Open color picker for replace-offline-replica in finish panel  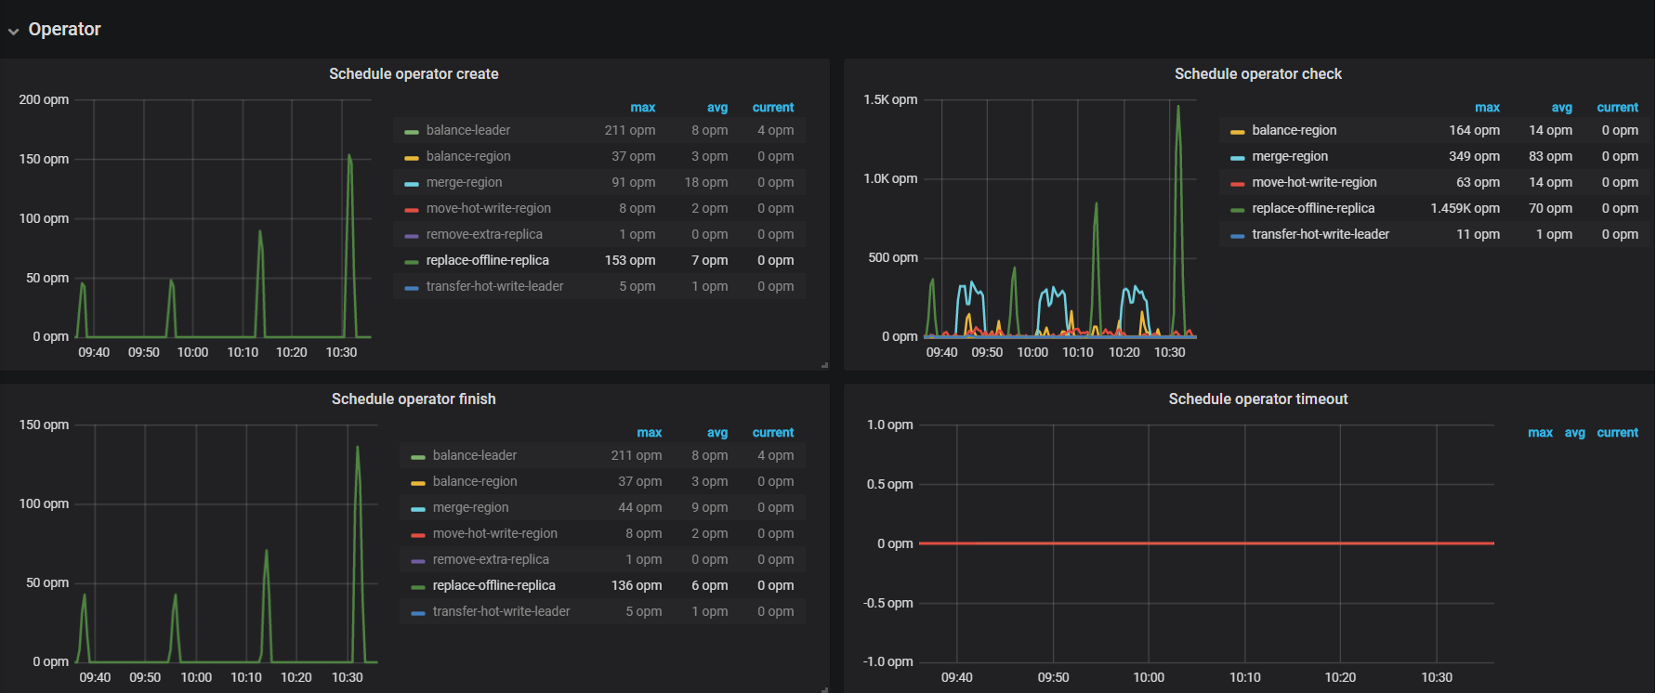pos(417,587)
